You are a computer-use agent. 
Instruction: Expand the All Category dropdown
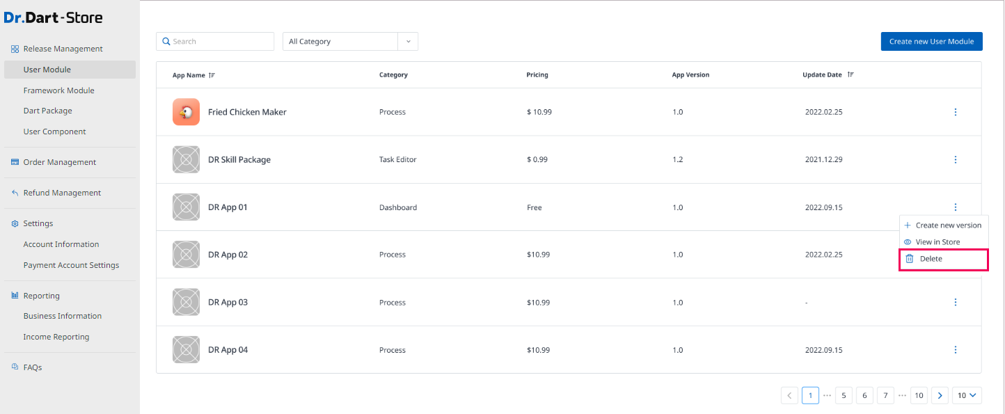(408, 42)
